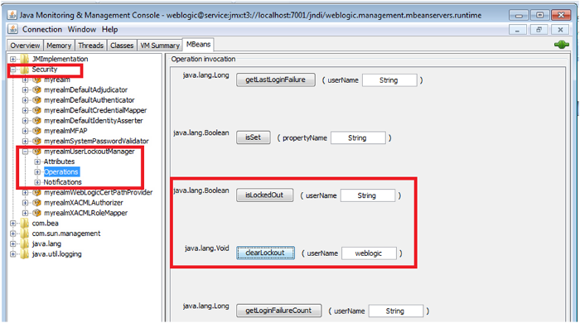
Task: Invoke the isLockedOut operation
Action: pos(264,195)
